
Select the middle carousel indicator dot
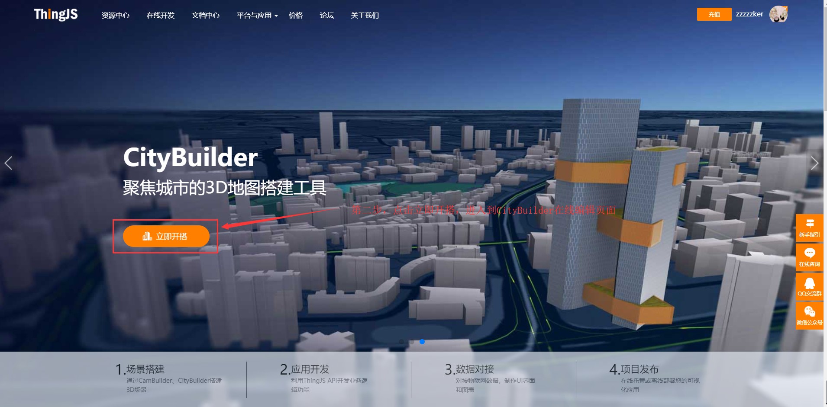(412, 342)
